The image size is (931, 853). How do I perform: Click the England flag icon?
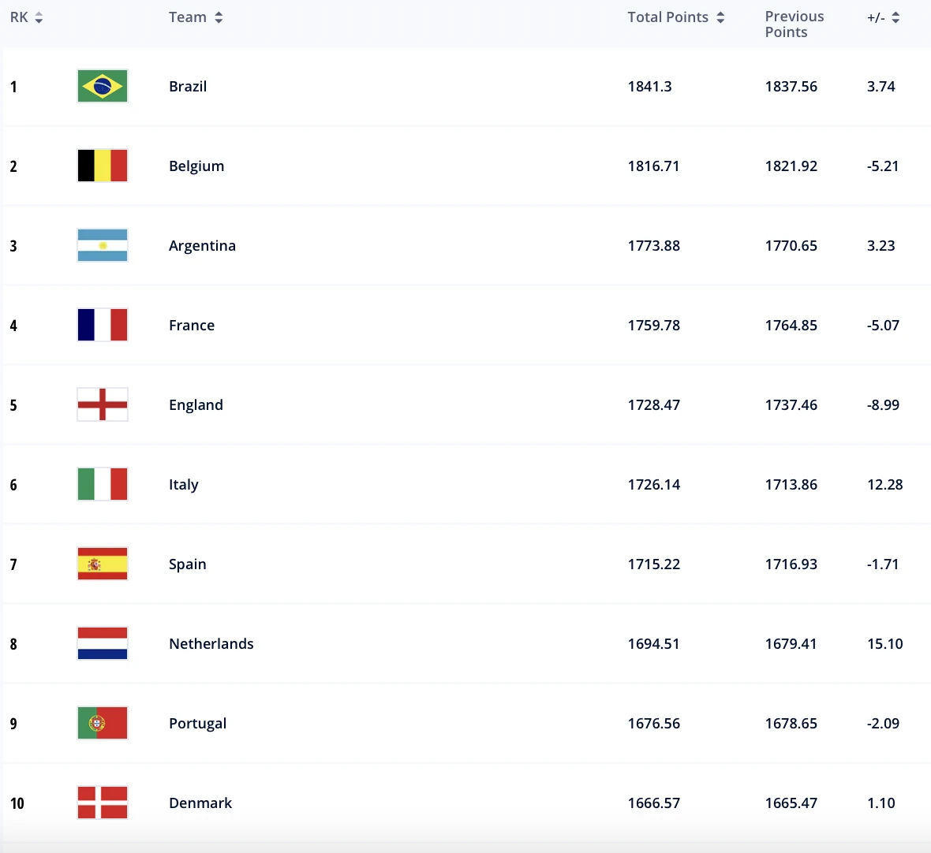pos(102,404)
